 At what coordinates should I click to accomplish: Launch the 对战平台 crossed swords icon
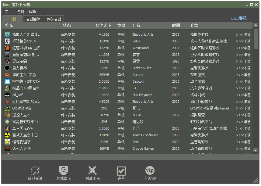92,170
